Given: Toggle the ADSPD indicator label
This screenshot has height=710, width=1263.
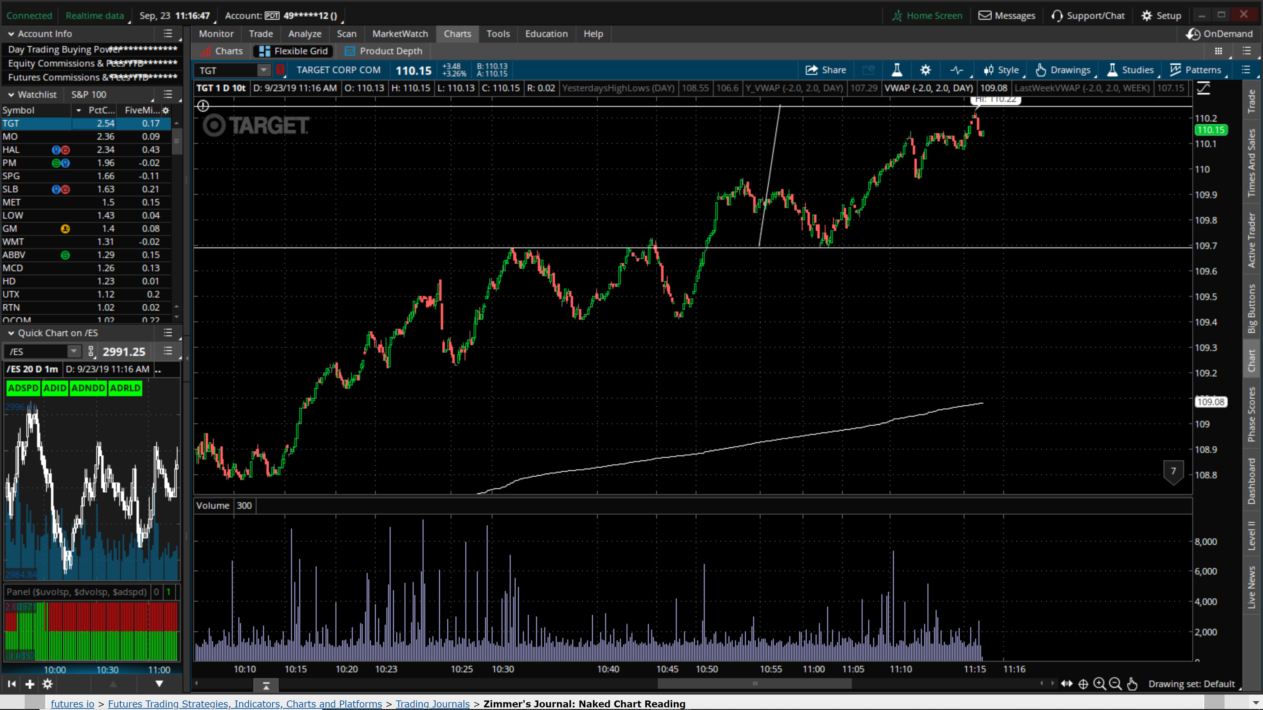Looking at the screenshot, I should (23, 388).
